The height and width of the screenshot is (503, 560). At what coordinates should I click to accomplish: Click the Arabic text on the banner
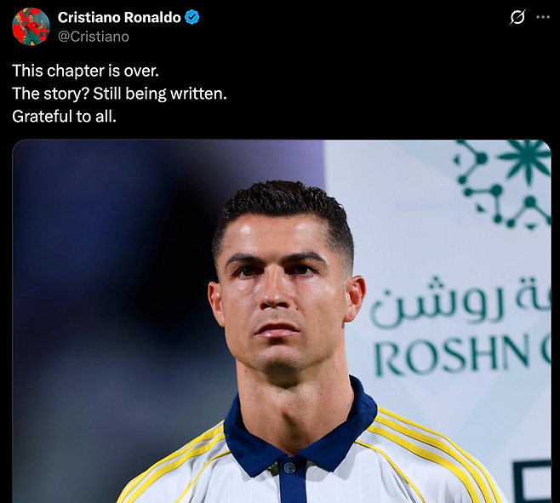coord(460,302)
